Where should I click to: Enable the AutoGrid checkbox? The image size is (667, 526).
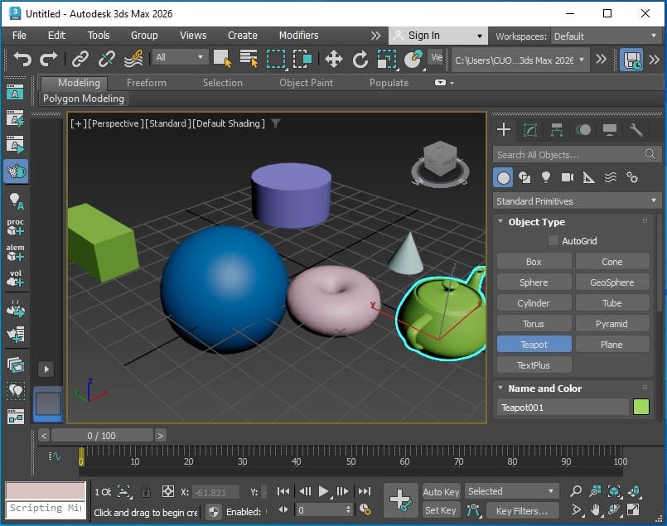(x=553, y=241)
